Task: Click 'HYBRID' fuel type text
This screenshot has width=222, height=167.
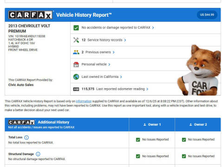Action: click(13, 46)
